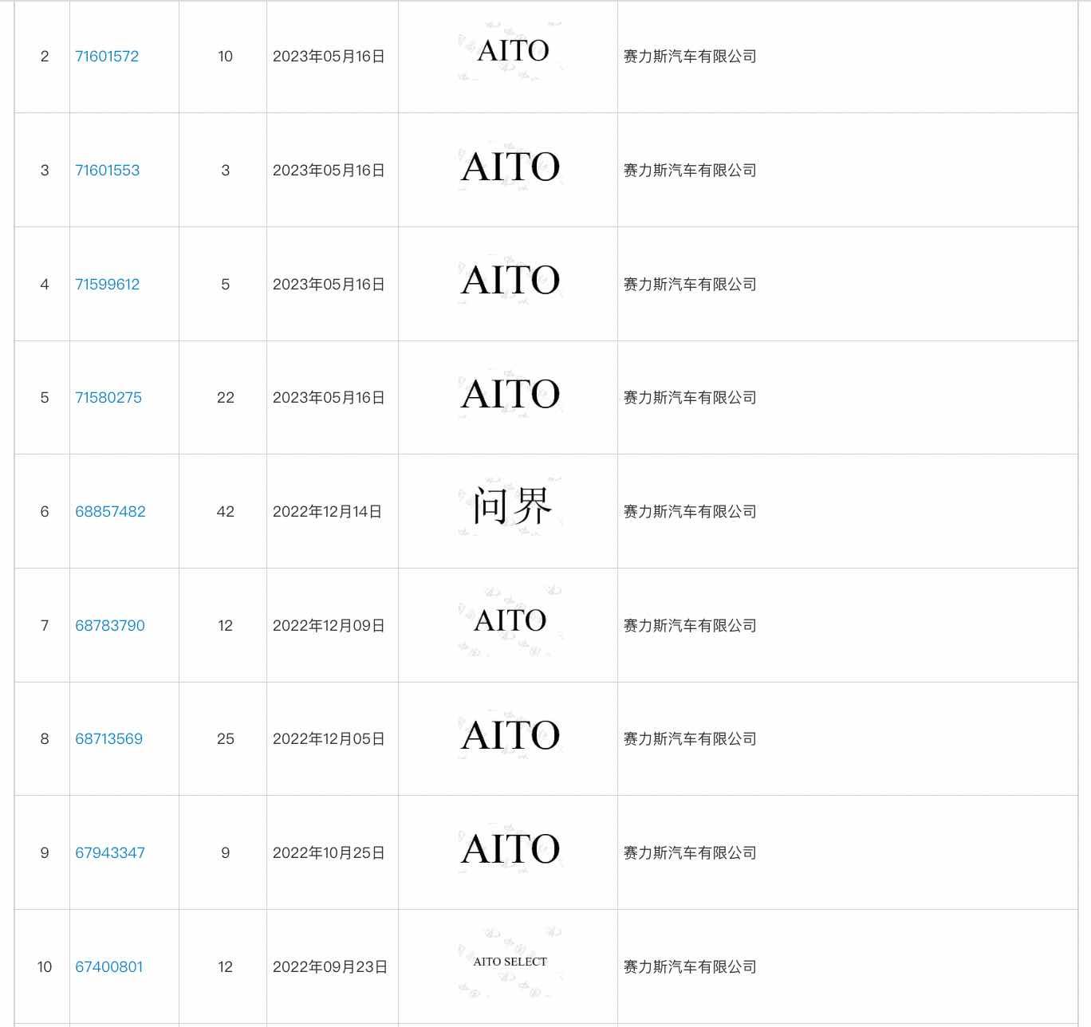
Task: Open trademark application 68857482
Action: 110,512
